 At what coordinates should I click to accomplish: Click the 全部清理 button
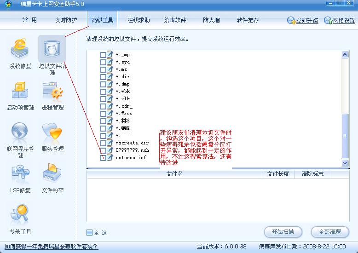[330, 232]
